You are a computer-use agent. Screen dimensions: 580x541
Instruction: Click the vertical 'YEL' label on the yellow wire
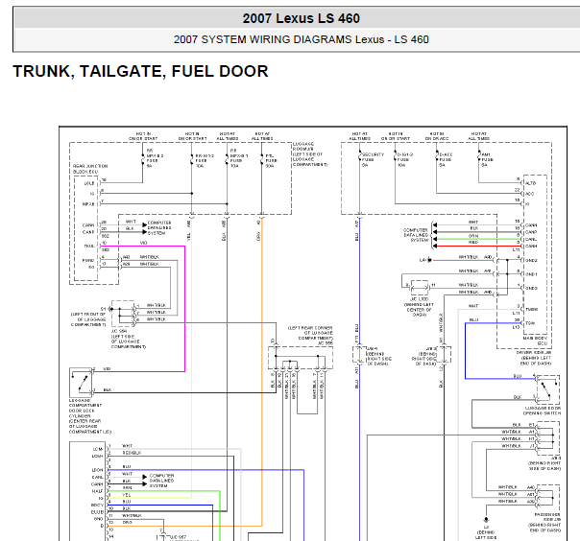click(x=188, y=237)
